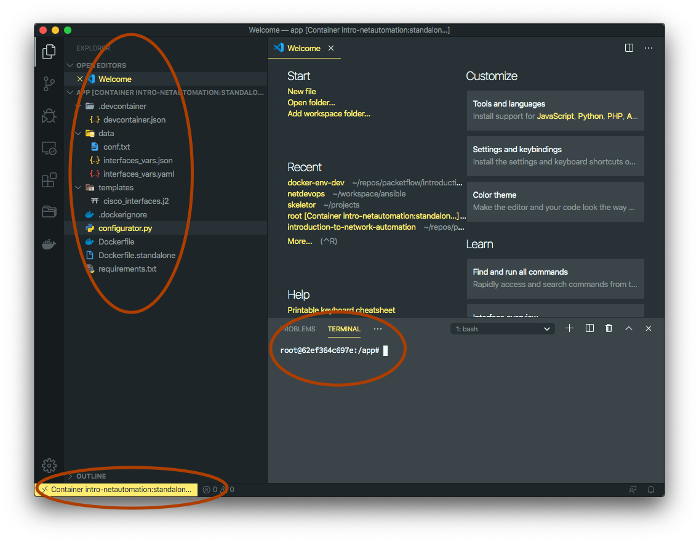
Task: Open editor More Actions menu
Action: (x=649, y=47)
